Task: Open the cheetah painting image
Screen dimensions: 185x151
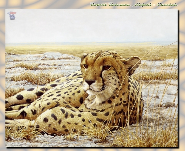Action: coord(91,78)
